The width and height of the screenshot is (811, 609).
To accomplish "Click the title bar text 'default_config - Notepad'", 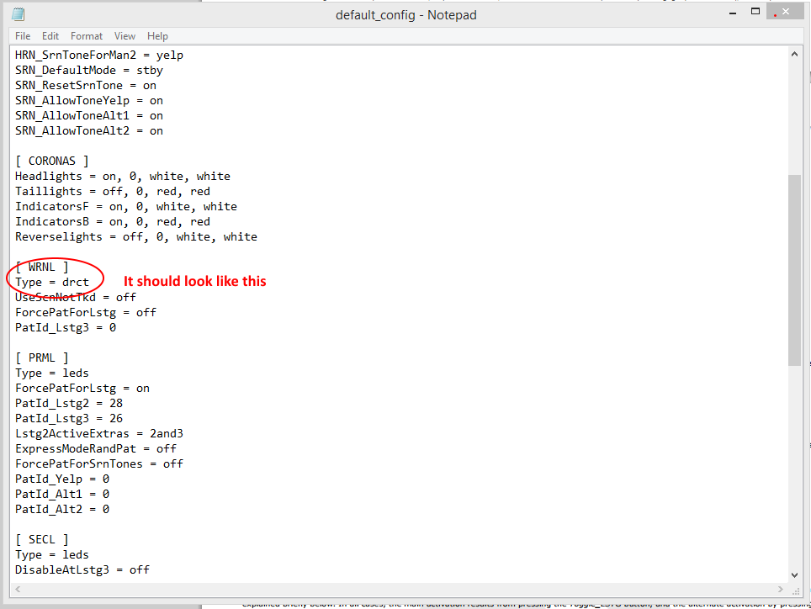I will coord(406,15).
